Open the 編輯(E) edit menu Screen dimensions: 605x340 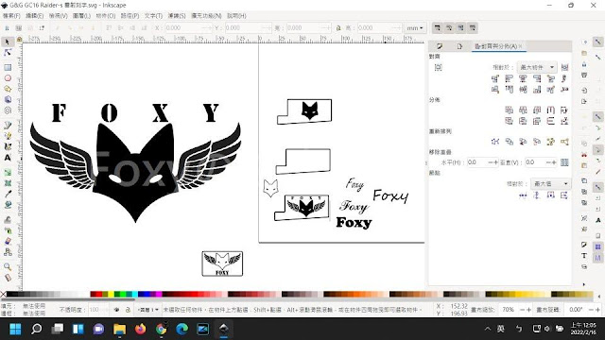35,16
